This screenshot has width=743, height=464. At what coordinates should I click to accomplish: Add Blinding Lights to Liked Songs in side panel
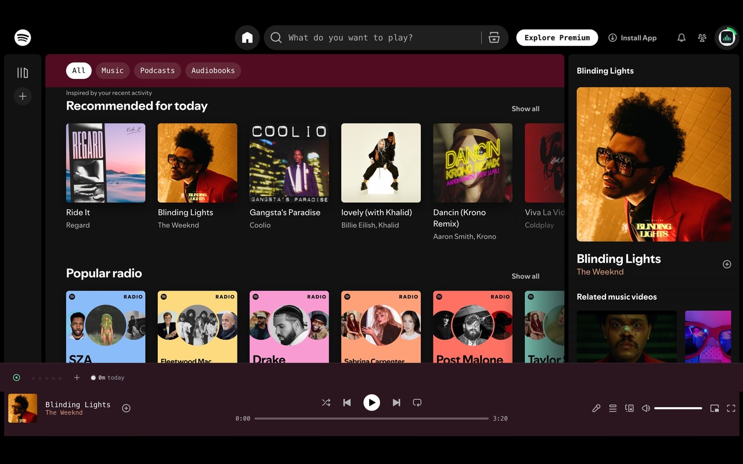727,264
